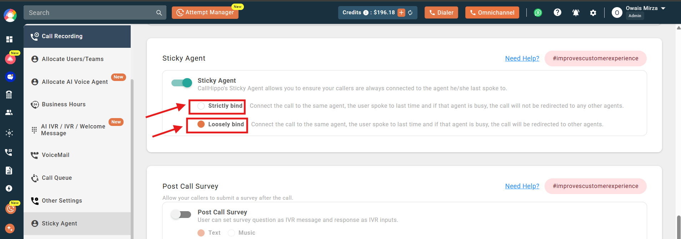This screenshot has height=239, width=681.
Task: Expand the Owais Mirza account dropdown
Action: click(663, 8)
